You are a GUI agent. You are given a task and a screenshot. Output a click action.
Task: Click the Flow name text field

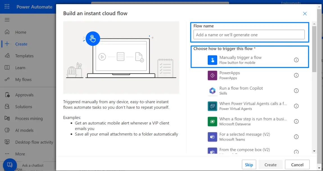coord(249,35)
